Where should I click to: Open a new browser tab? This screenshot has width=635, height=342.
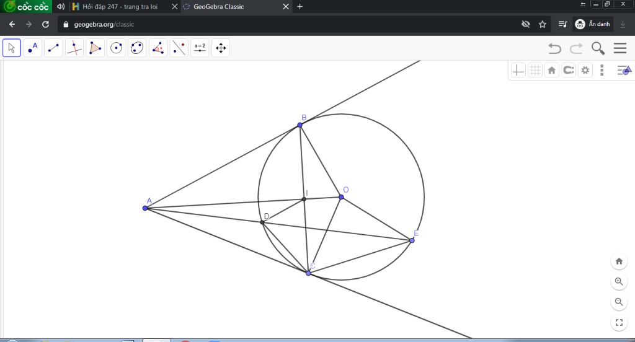(x=300, y=7)
